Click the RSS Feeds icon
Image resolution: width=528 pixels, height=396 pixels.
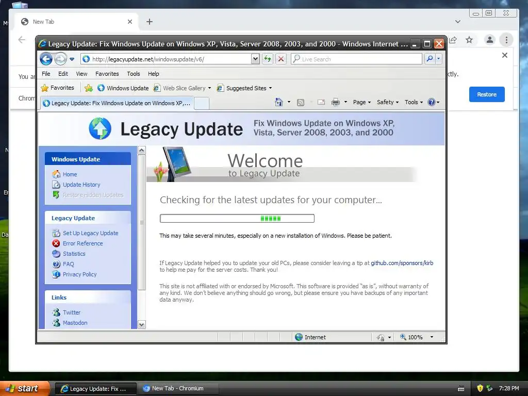point(301,102)
